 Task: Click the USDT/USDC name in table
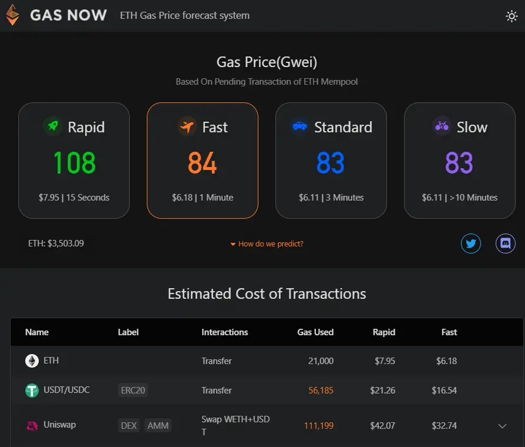(66, 390)
